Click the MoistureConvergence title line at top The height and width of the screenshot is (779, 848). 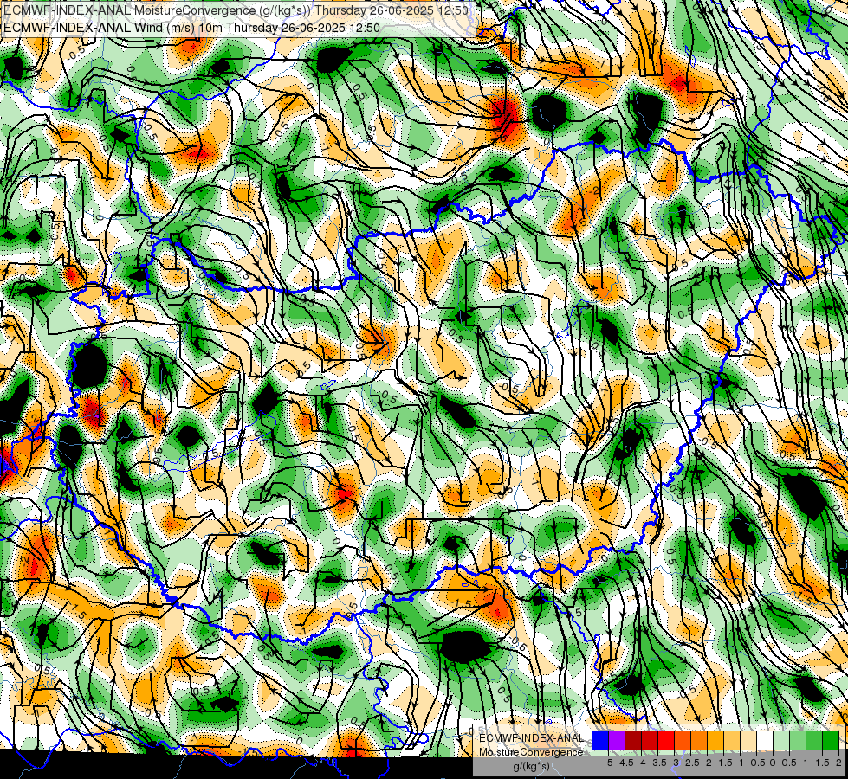(236, 10)
